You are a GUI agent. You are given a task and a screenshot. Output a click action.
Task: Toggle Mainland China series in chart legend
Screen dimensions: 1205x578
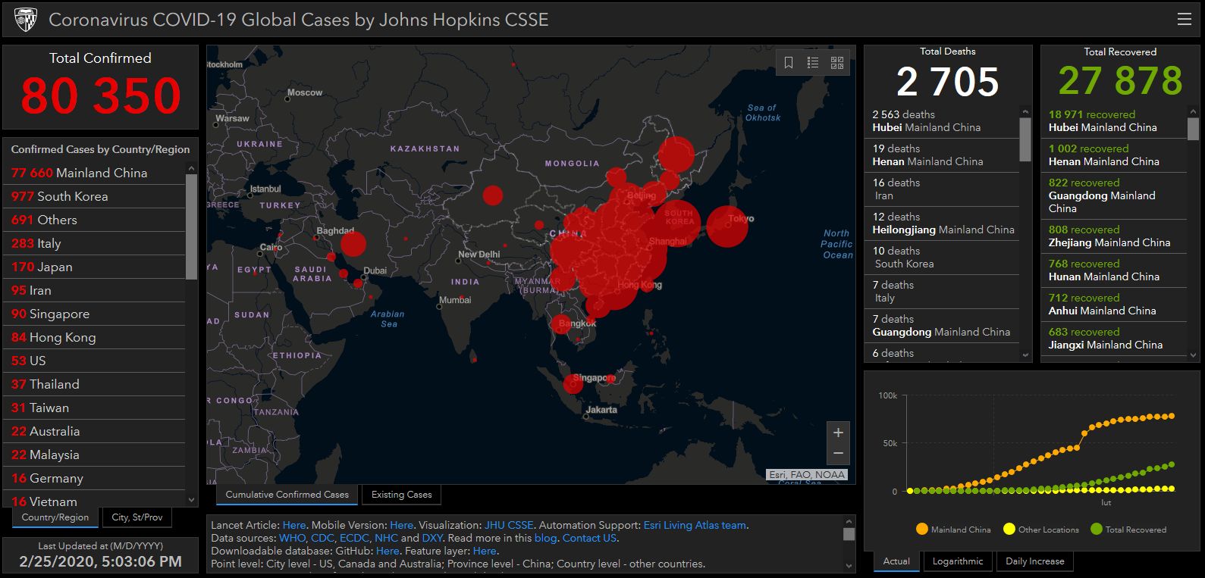click(x=953, y=530)
